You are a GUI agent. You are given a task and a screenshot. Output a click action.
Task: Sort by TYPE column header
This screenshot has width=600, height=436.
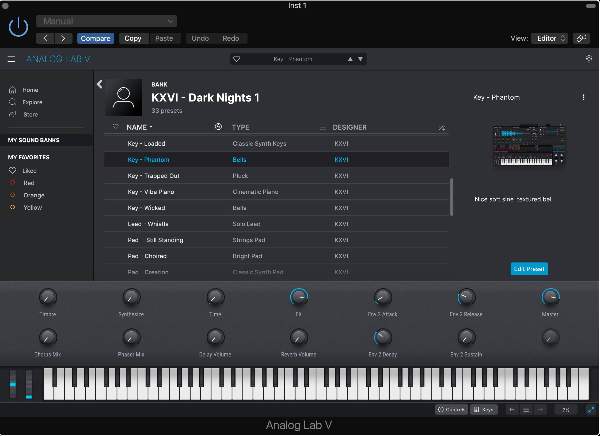pyautogui.click(x=241, y=127)
